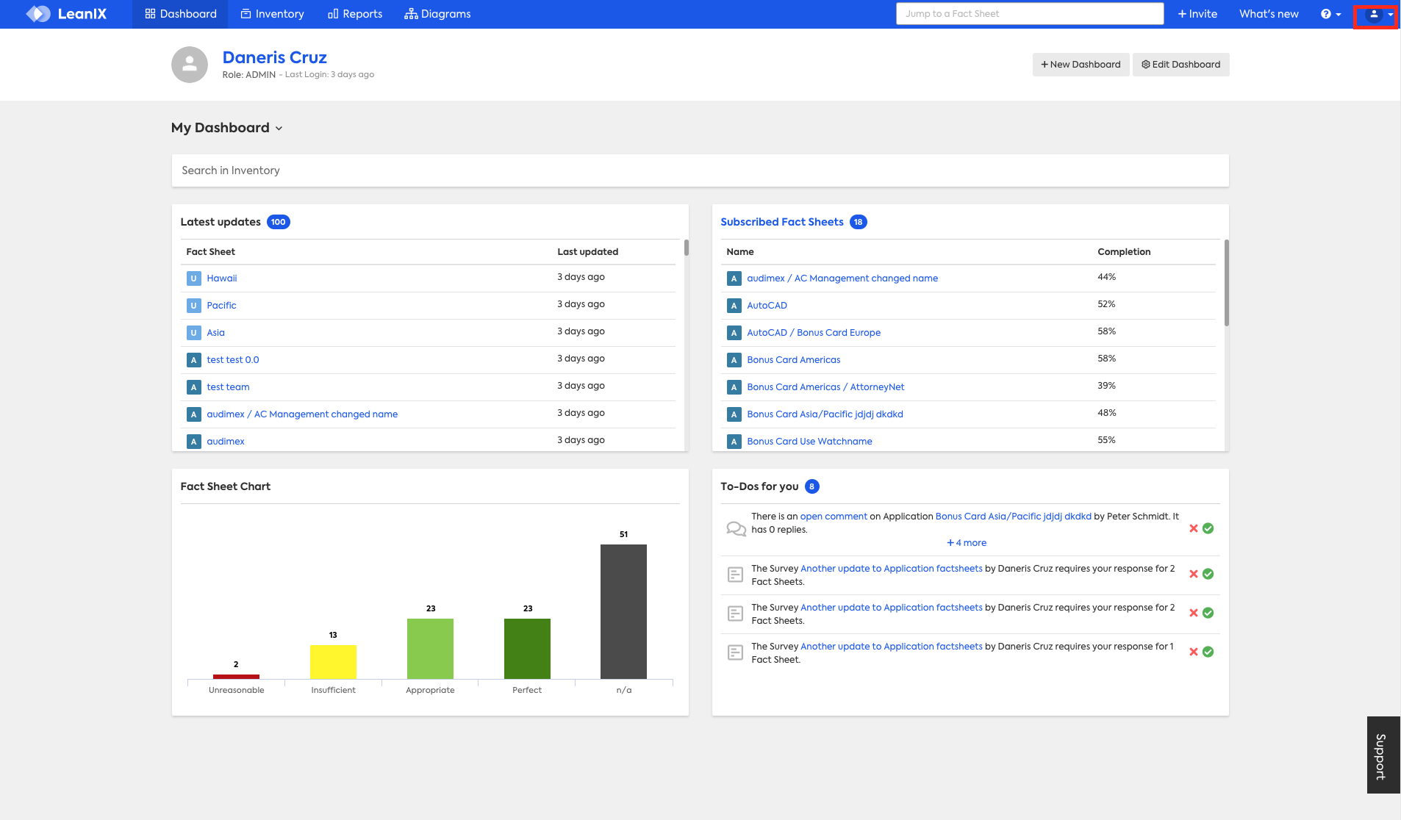Screen dimensions: 1401x820
Task: Click the Bonus Card Americas application icon
Action: click(x=734, y=360)
